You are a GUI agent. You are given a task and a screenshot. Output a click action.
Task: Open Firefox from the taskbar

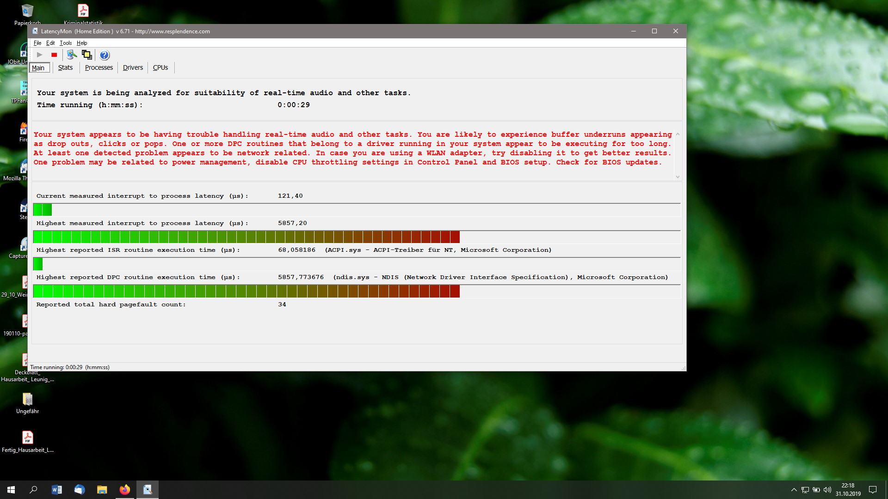pyautogui.click(x=125, y=490)
